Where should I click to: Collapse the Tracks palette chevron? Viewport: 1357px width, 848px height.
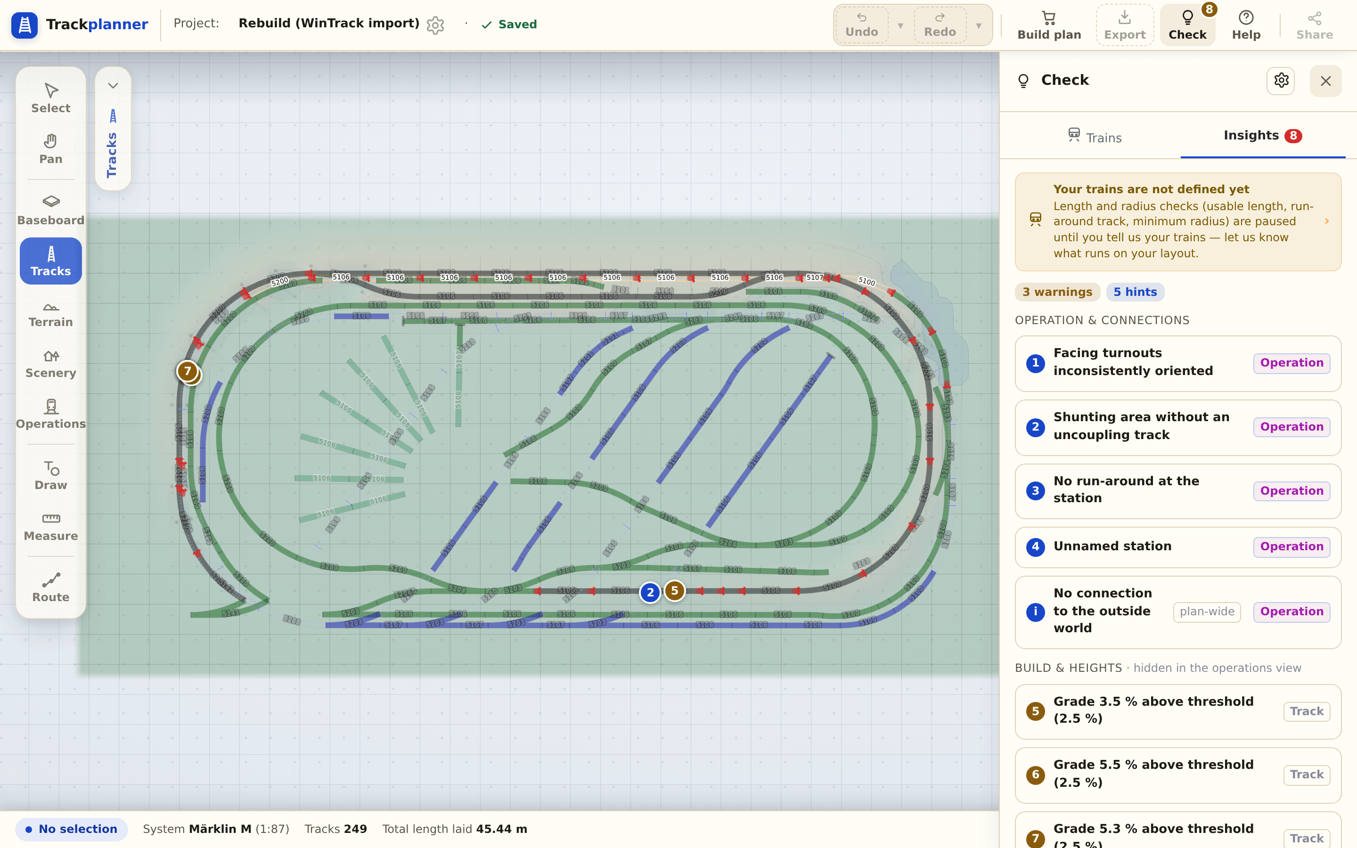click(113, 86)
